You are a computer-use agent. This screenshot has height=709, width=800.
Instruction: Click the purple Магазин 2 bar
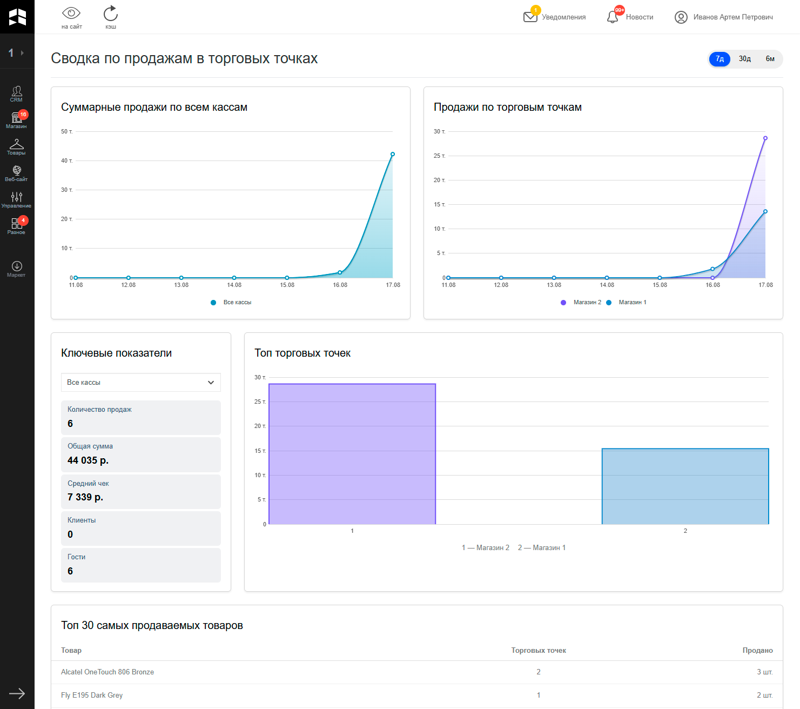pyautogui.click(x=352, y=454)
